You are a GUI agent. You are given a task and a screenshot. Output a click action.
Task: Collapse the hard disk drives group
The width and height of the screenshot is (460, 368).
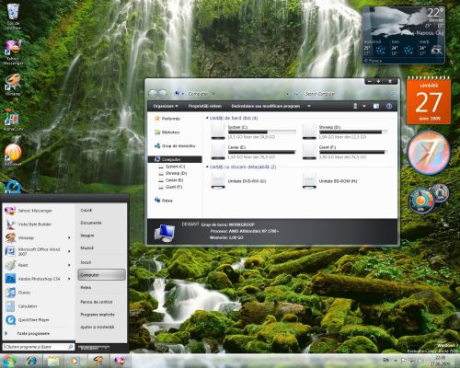tap(207, 118)
